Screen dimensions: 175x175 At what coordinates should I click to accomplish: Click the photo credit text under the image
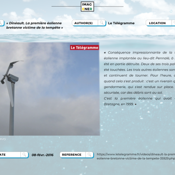[3, 139]
